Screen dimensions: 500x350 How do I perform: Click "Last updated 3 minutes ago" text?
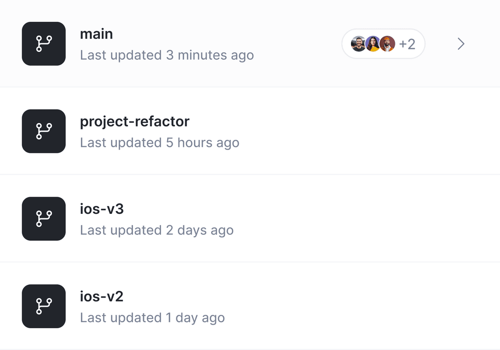[167, 55]
